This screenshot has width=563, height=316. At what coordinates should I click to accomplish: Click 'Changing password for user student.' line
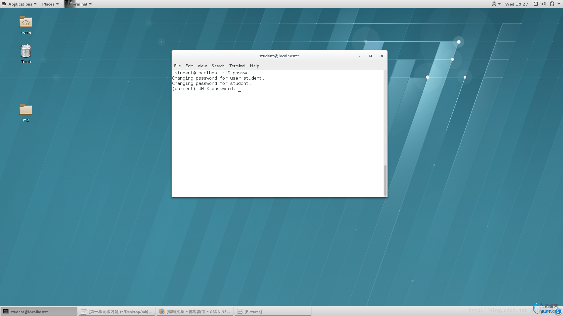tap(218, 78)
